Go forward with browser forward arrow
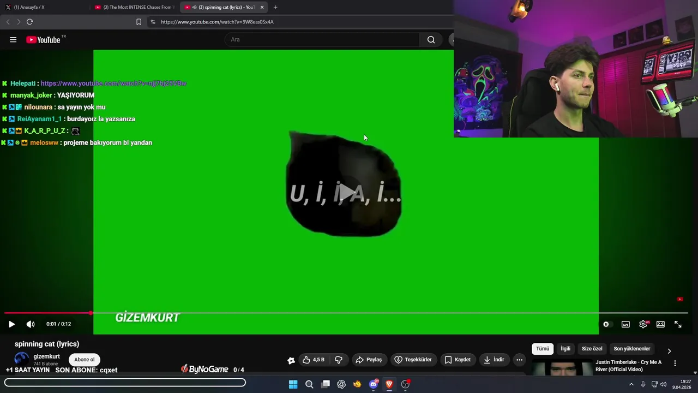Viewport: 698px width, 393px height. coord(19,22)
